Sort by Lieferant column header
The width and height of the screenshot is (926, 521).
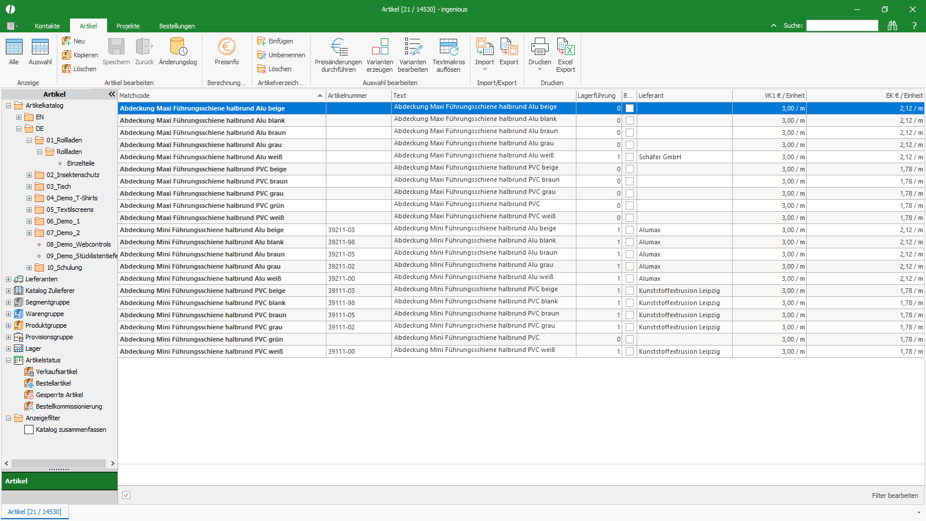tap(685, 96)
